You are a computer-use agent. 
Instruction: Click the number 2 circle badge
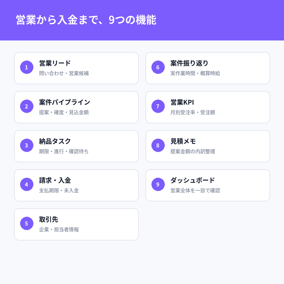27,106
